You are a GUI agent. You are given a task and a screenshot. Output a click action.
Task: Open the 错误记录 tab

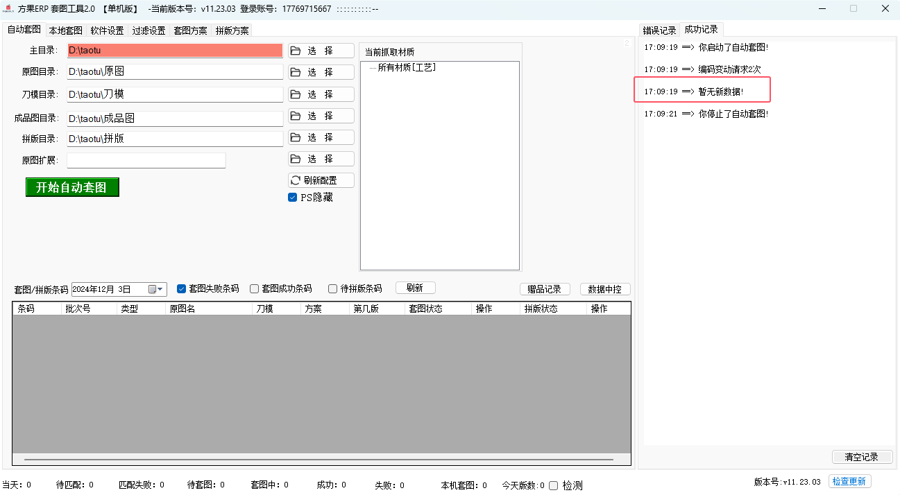659,31
